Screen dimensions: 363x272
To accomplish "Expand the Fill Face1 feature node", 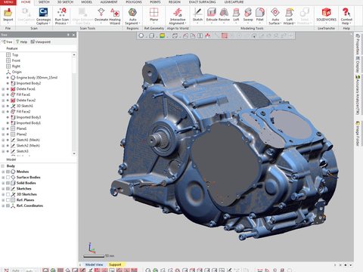I will 3,94.
